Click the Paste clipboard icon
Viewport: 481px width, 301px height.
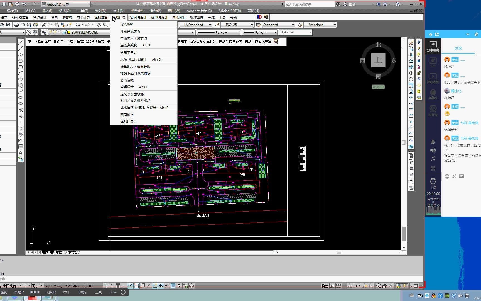coord(57,25)
